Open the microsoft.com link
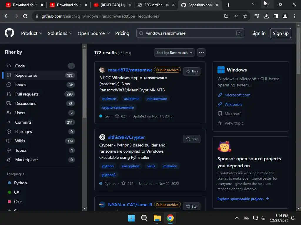Screen dimensions: 301x225 [x=237, y=95]
